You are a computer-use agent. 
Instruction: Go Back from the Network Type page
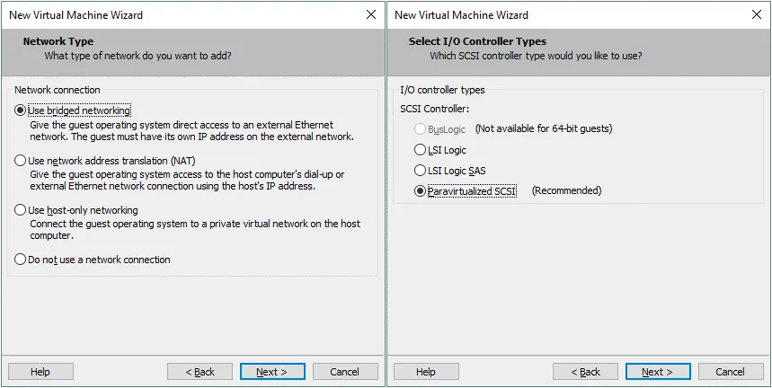point(200,372)
